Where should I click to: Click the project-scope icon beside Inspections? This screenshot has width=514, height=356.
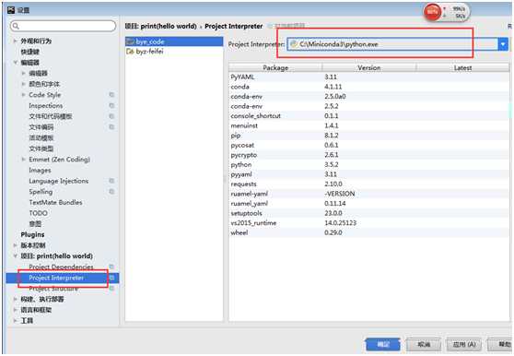[x=111, y=105]
